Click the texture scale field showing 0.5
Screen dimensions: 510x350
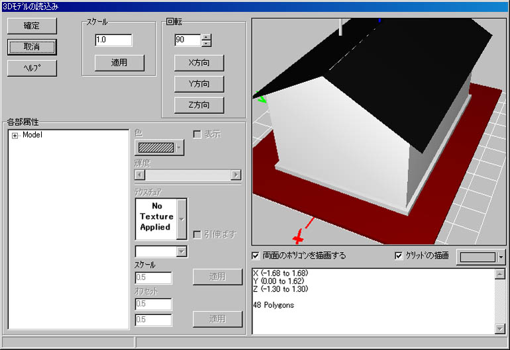(153, 277)
